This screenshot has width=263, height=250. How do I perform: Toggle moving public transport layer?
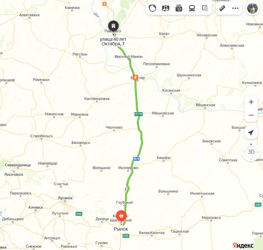(192, 8)
